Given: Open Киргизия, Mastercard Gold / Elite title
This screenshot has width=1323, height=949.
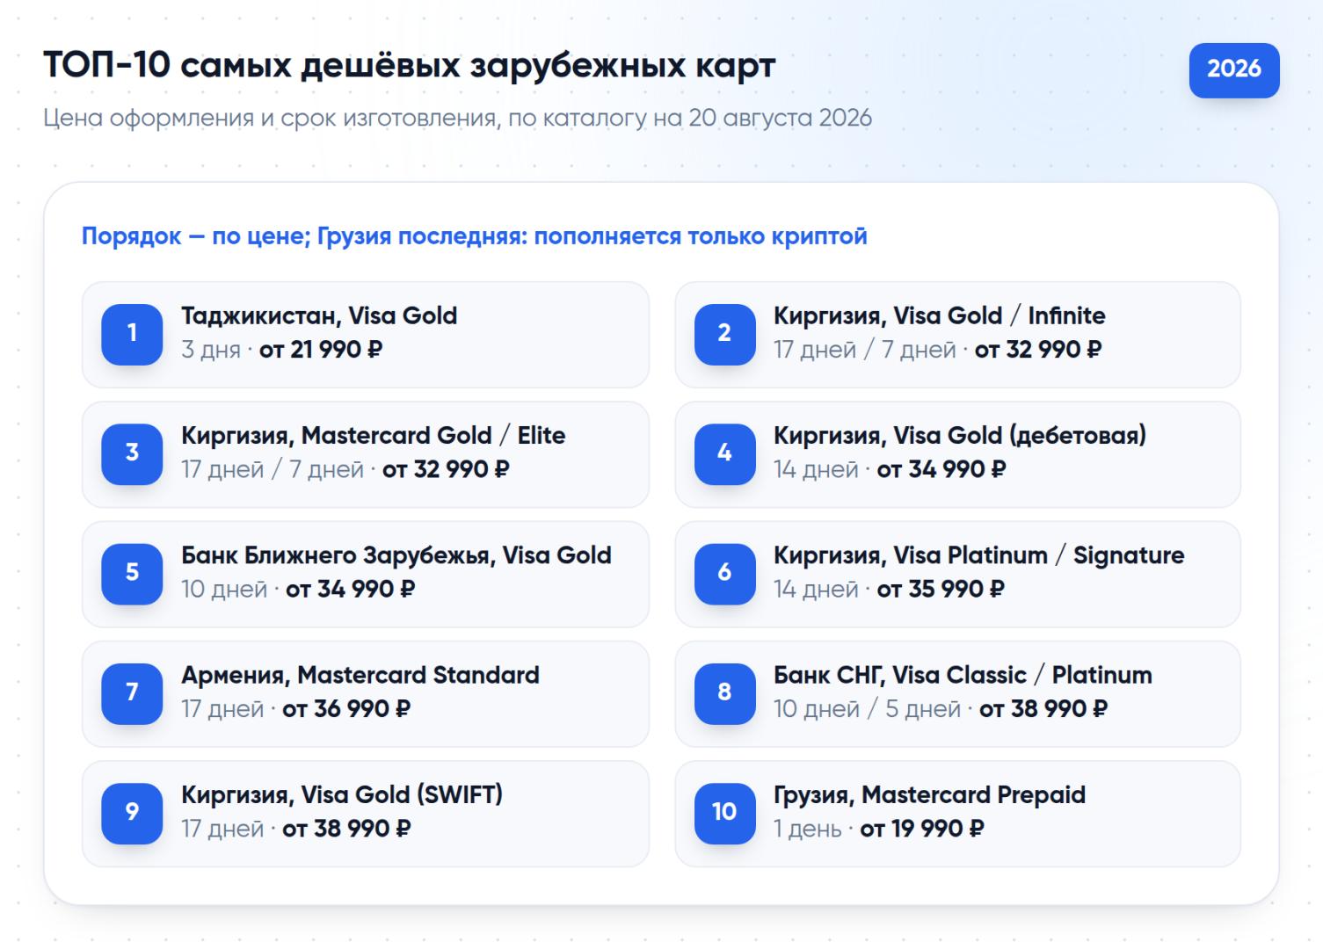Looking at the screenshot, I should coord(374,436).
